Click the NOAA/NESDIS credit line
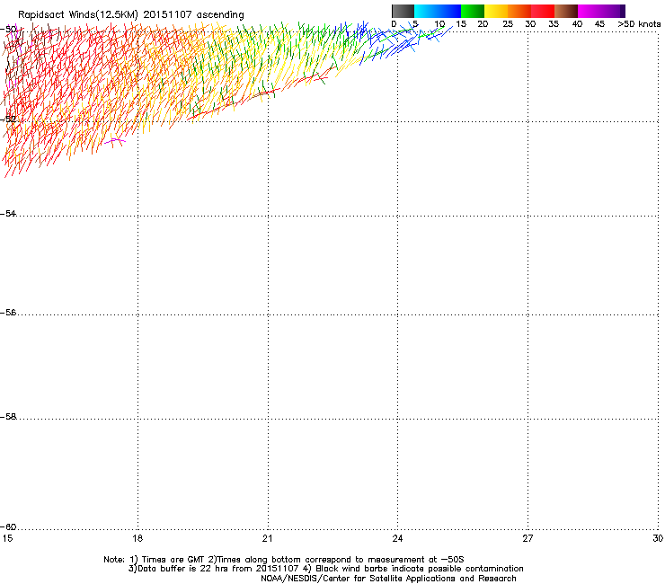The image size is (665, 584). (x=388, y=579)
